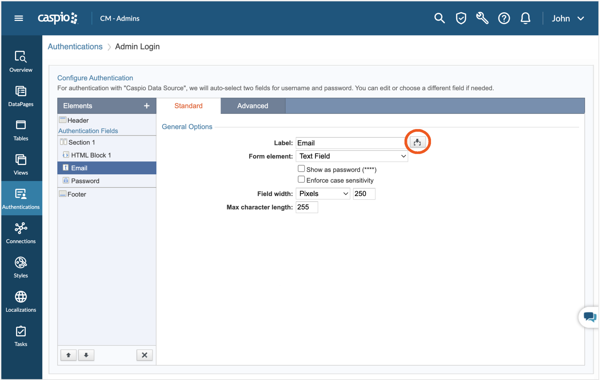Select the Footer element
This screenshot has width=600, height=380.
click(107, 194)
